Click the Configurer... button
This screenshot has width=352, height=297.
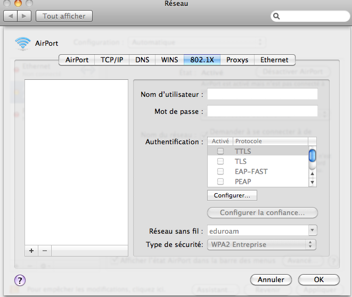tap(232, 195)
